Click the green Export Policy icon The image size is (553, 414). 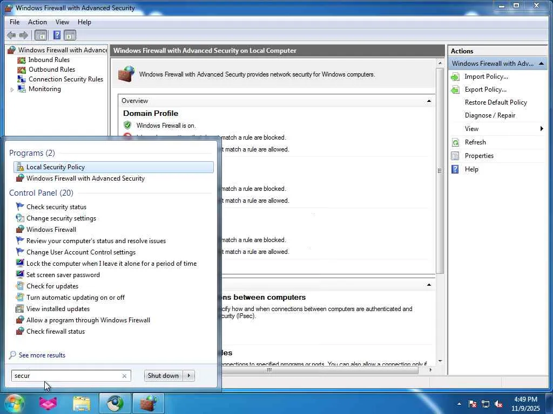(x=455, y=90)
